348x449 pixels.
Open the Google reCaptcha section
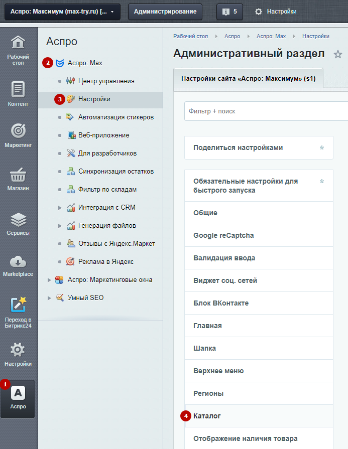[x=259, y=235]
